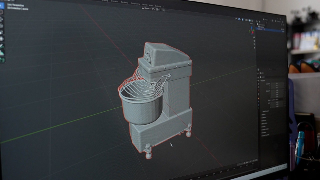The width and height of the screenshot is (320, 180).
Task: Switch to the Scripting workspace tab
Action: click(x=158, y=6)
